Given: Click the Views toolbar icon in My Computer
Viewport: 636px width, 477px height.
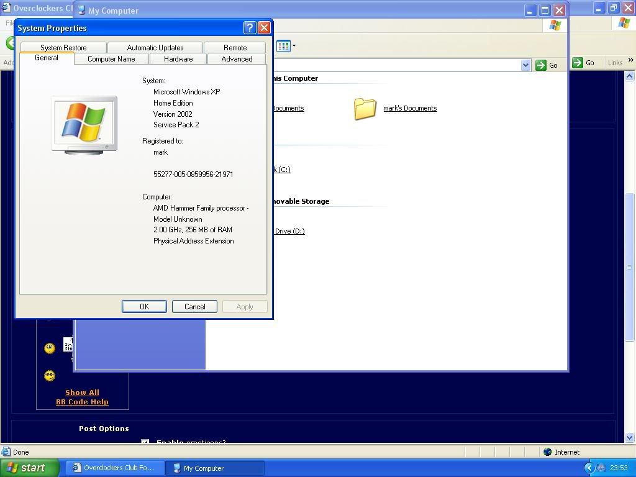Looking at the screenshot, I should [284, 45].
